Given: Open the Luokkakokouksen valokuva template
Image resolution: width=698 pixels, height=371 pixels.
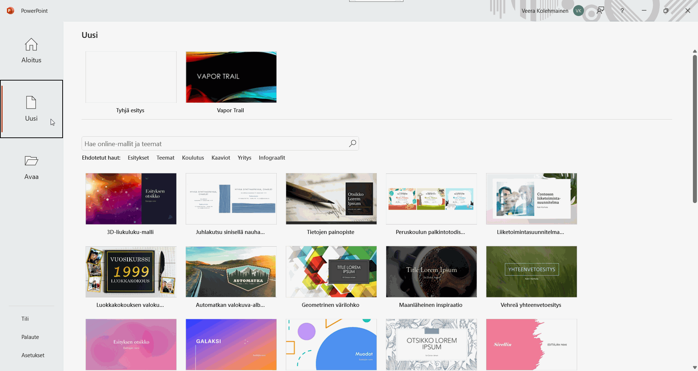Looking at the screenshot, I should tap(131, 272).
